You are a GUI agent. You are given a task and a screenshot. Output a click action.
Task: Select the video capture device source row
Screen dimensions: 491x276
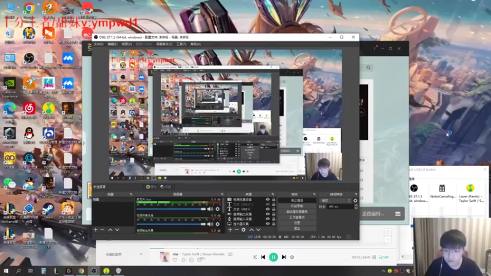click(x=251, y=199)
